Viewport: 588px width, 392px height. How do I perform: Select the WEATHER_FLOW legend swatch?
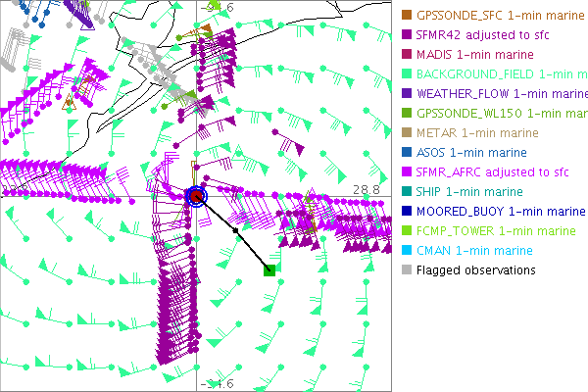[x=407, y=94]
